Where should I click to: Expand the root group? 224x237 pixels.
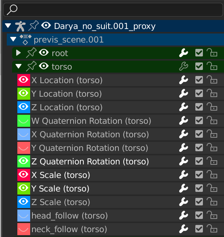pos(18,53)
